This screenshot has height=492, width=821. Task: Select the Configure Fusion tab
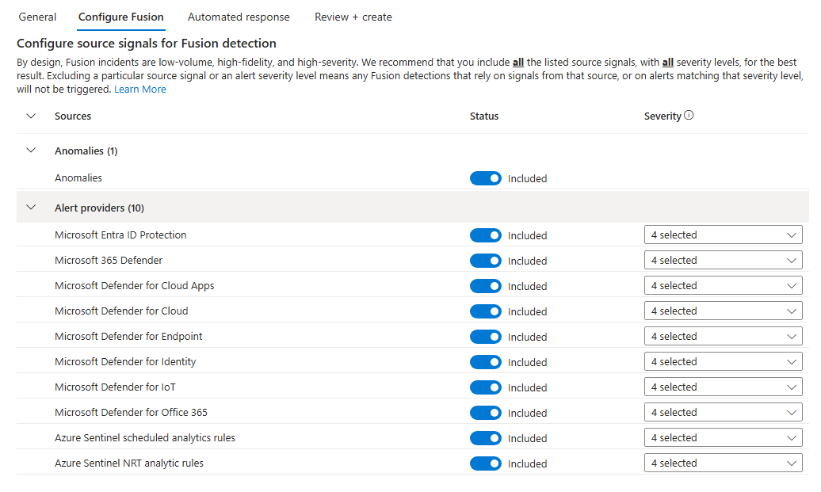coord(121,17)
